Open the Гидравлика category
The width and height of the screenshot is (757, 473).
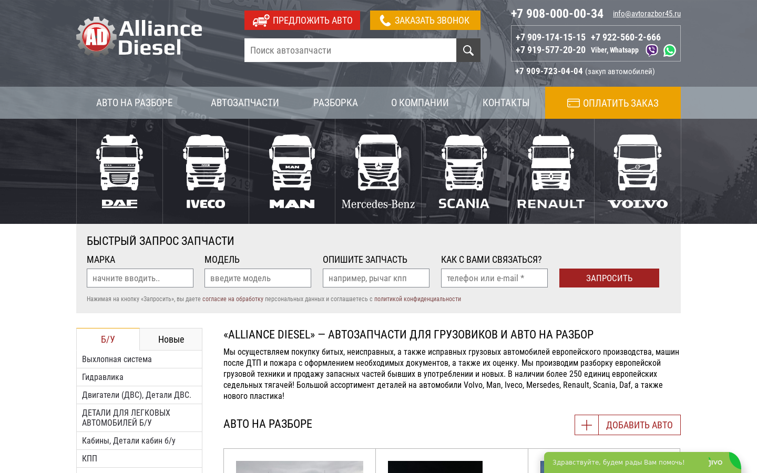point(139,377)
